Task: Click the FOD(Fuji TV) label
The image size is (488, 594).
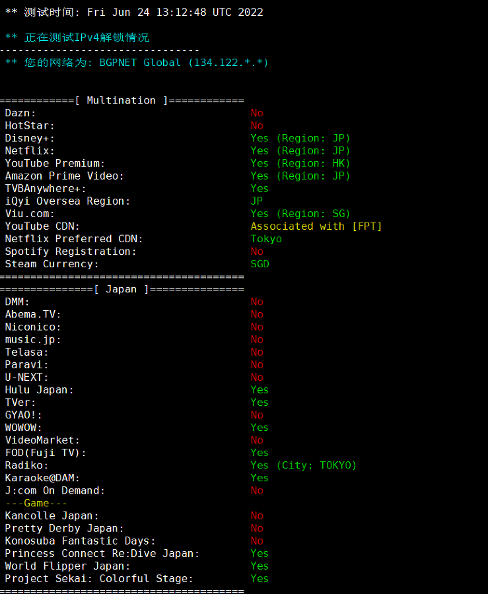Action: tap(46, 453)
